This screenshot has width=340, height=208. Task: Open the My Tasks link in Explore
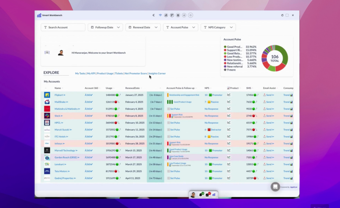[80, 73]
